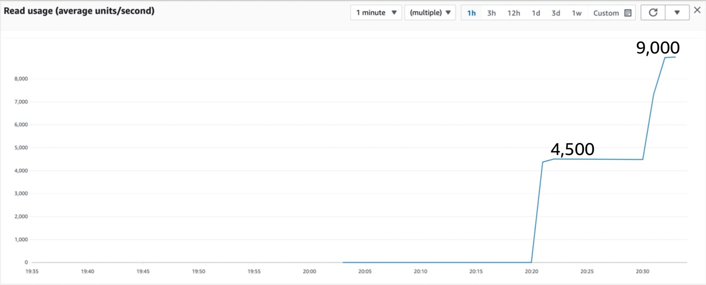Click the 9,000 data point label
This screenshot has height=285, width=706.
click(x=658, y=47)
